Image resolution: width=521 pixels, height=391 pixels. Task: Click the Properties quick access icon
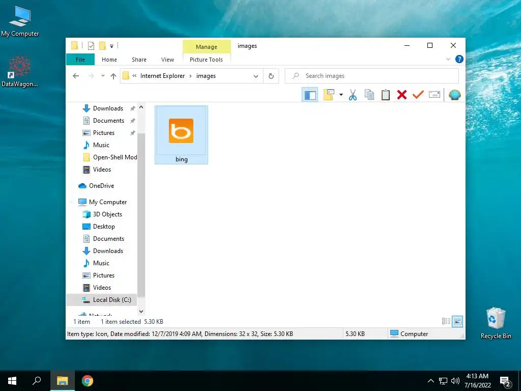click(x=91, y=46)
